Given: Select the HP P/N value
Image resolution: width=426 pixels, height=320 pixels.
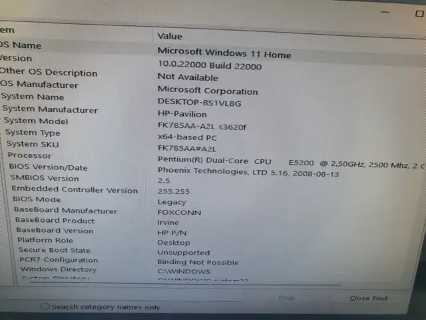Looking at the screenshot, I should [172, 233].
